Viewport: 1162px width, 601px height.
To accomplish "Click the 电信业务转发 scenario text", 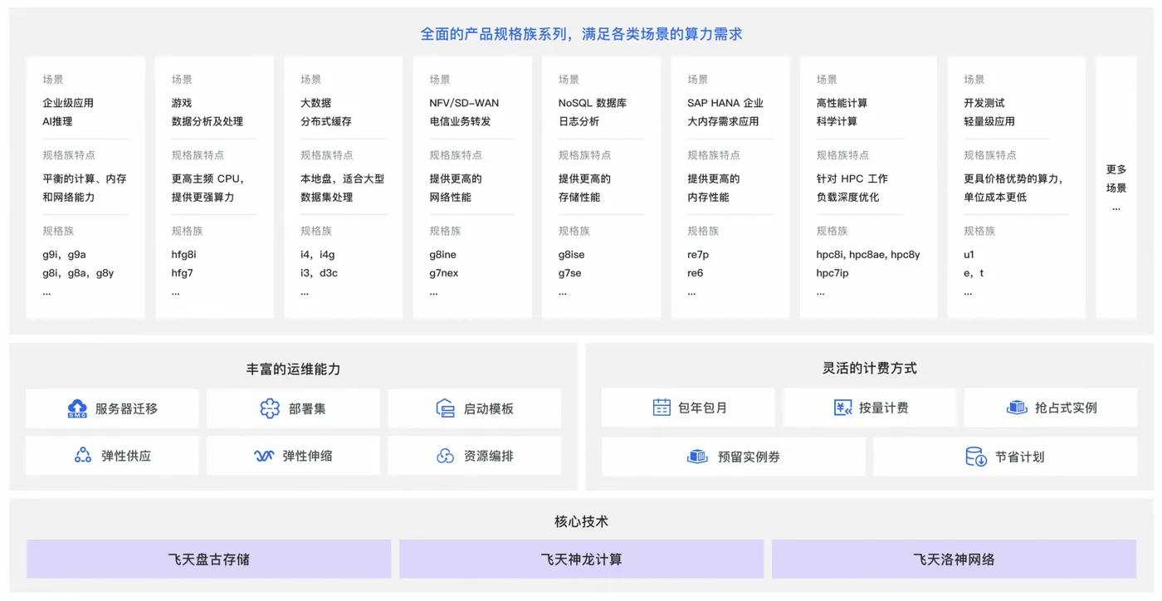I will pyautogui.click(x=461, y=121).
